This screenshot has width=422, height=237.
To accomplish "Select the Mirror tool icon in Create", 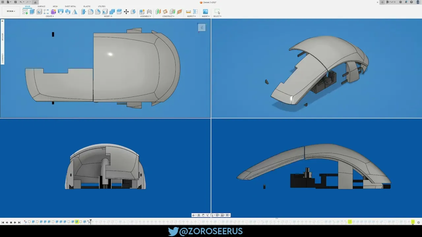I will pos(75,12).
